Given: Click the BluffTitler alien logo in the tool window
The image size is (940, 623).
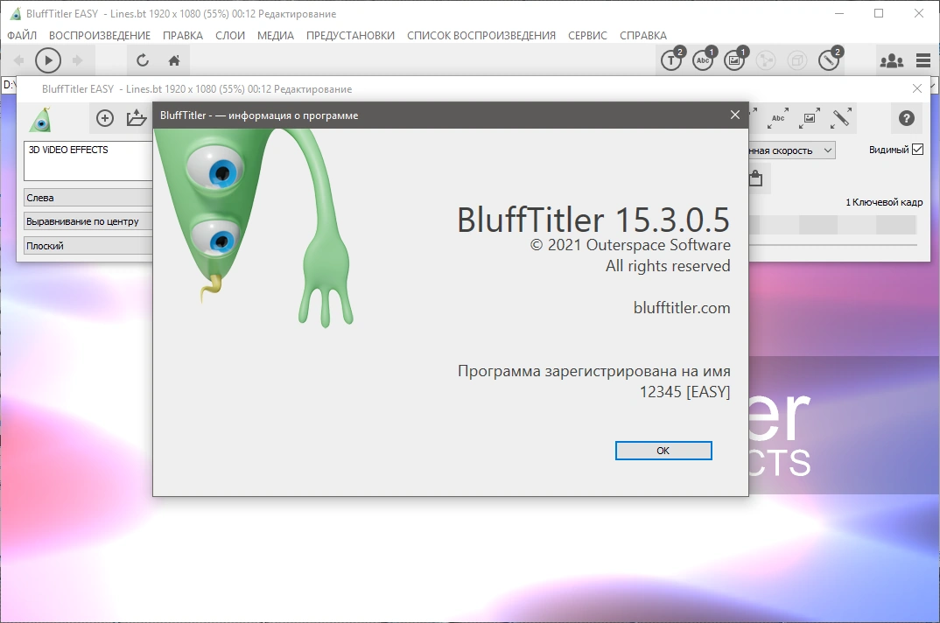Looking at the screenshot, I should (x=41, y=119).
